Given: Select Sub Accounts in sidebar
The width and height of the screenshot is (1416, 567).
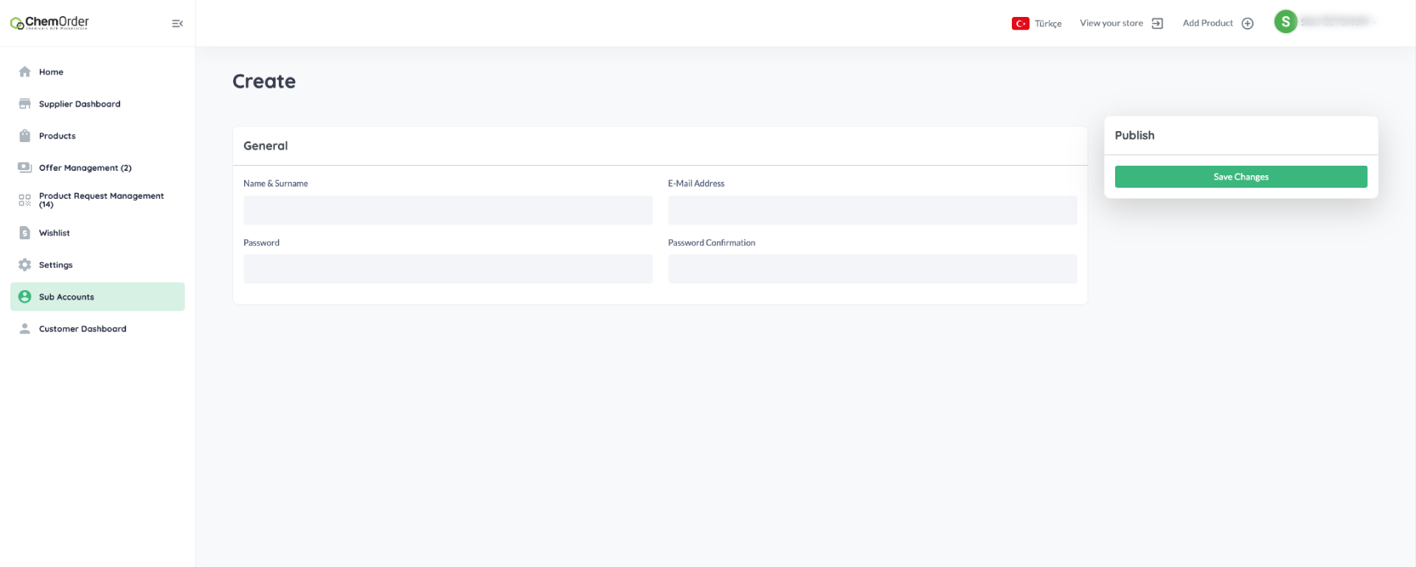Looking at the screenshot, I should (x=66, y=297).
